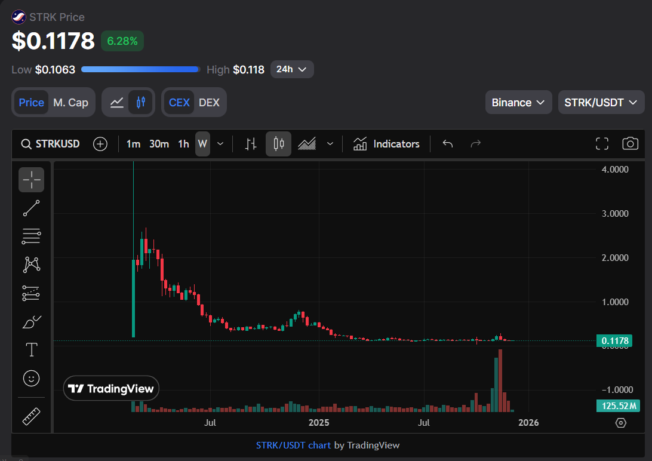Select the XABCD pattern tool

[x=31, y=265]
